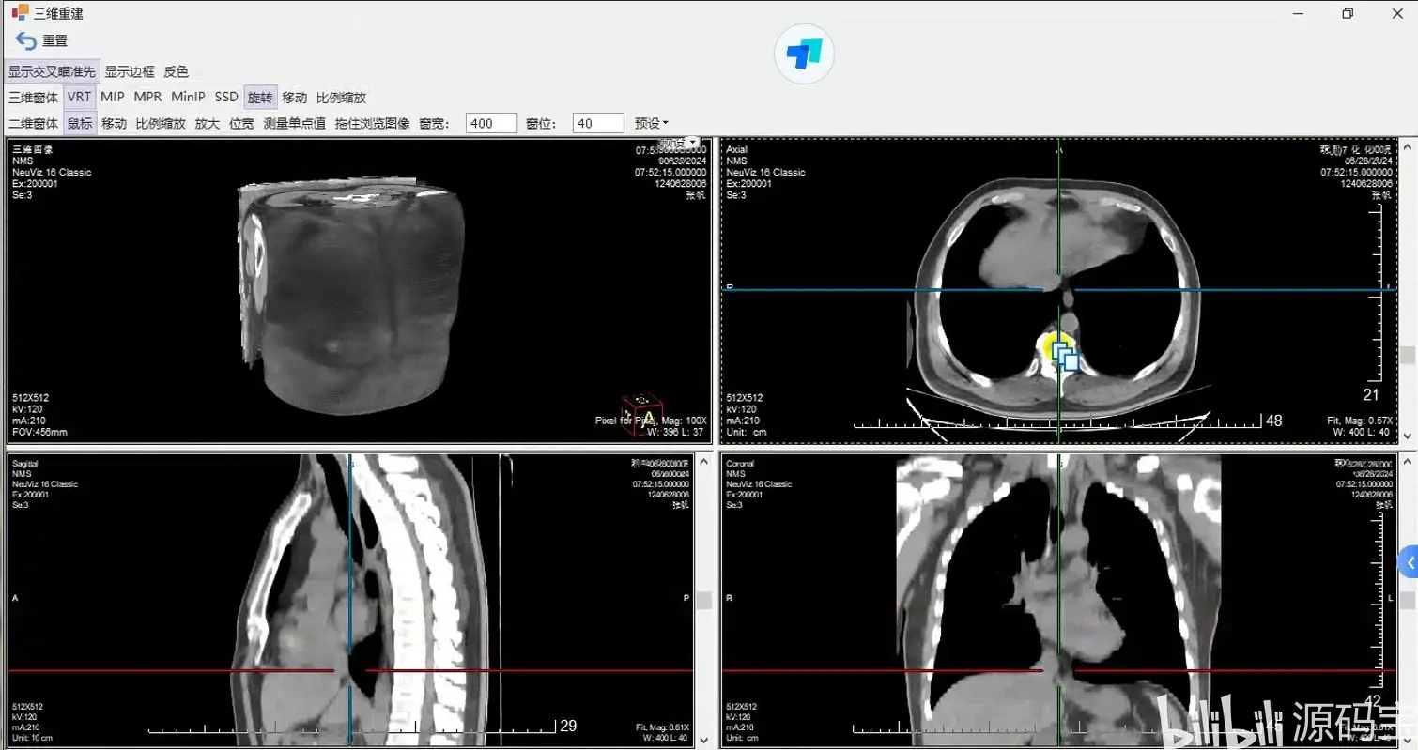
Task: Choose 移动 in the 三维窗体 row
Action: pos(295,98)
